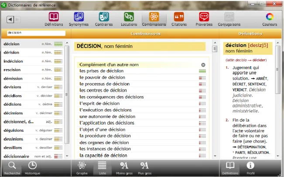This screenshot has height=177, width=284.
Task: Click combination la procédure de décision
Action: coord(105,136)
